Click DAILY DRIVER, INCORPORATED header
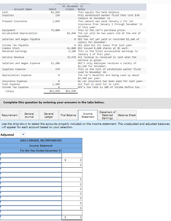 [x=41, y=141]
